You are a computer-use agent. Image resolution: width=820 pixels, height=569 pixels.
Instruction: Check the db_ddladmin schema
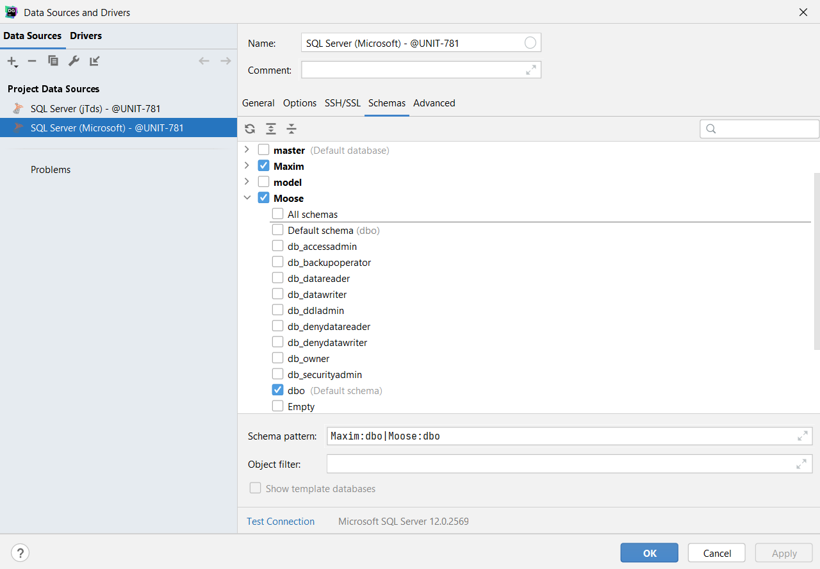pyautogui.click(x=277, y=310)
